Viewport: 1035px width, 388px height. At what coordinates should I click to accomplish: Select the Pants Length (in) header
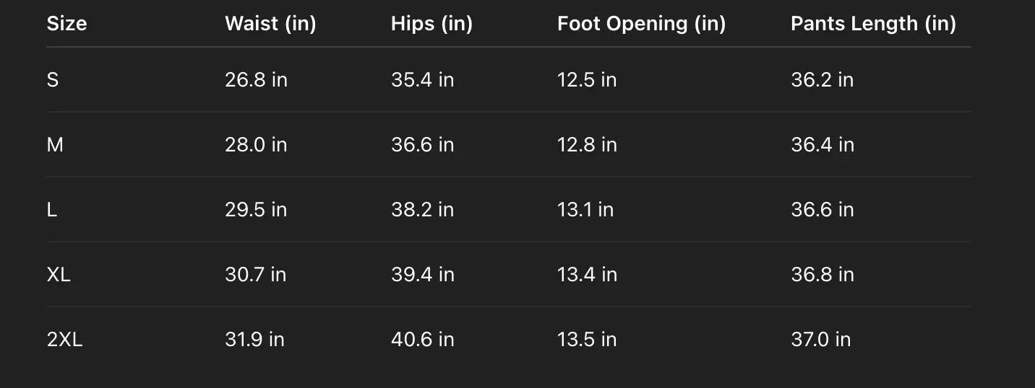point(873,24)
